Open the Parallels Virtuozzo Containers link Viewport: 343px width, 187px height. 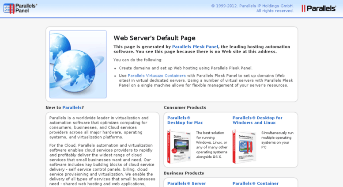(157, 76)
